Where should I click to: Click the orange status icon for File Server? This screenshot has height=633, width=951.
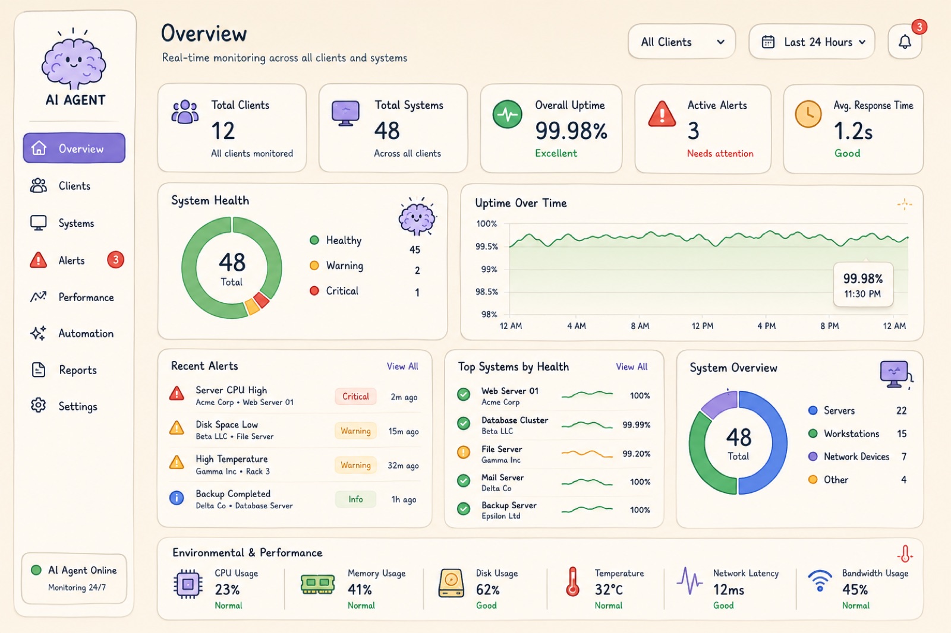pos(464,452)
